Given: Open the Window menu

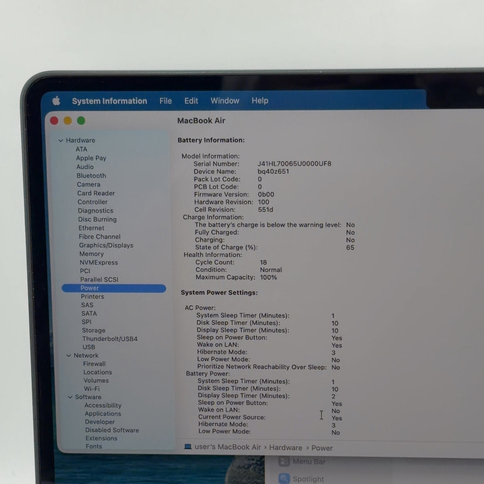Looking at the screenshot, I should (x=225, y=101).
